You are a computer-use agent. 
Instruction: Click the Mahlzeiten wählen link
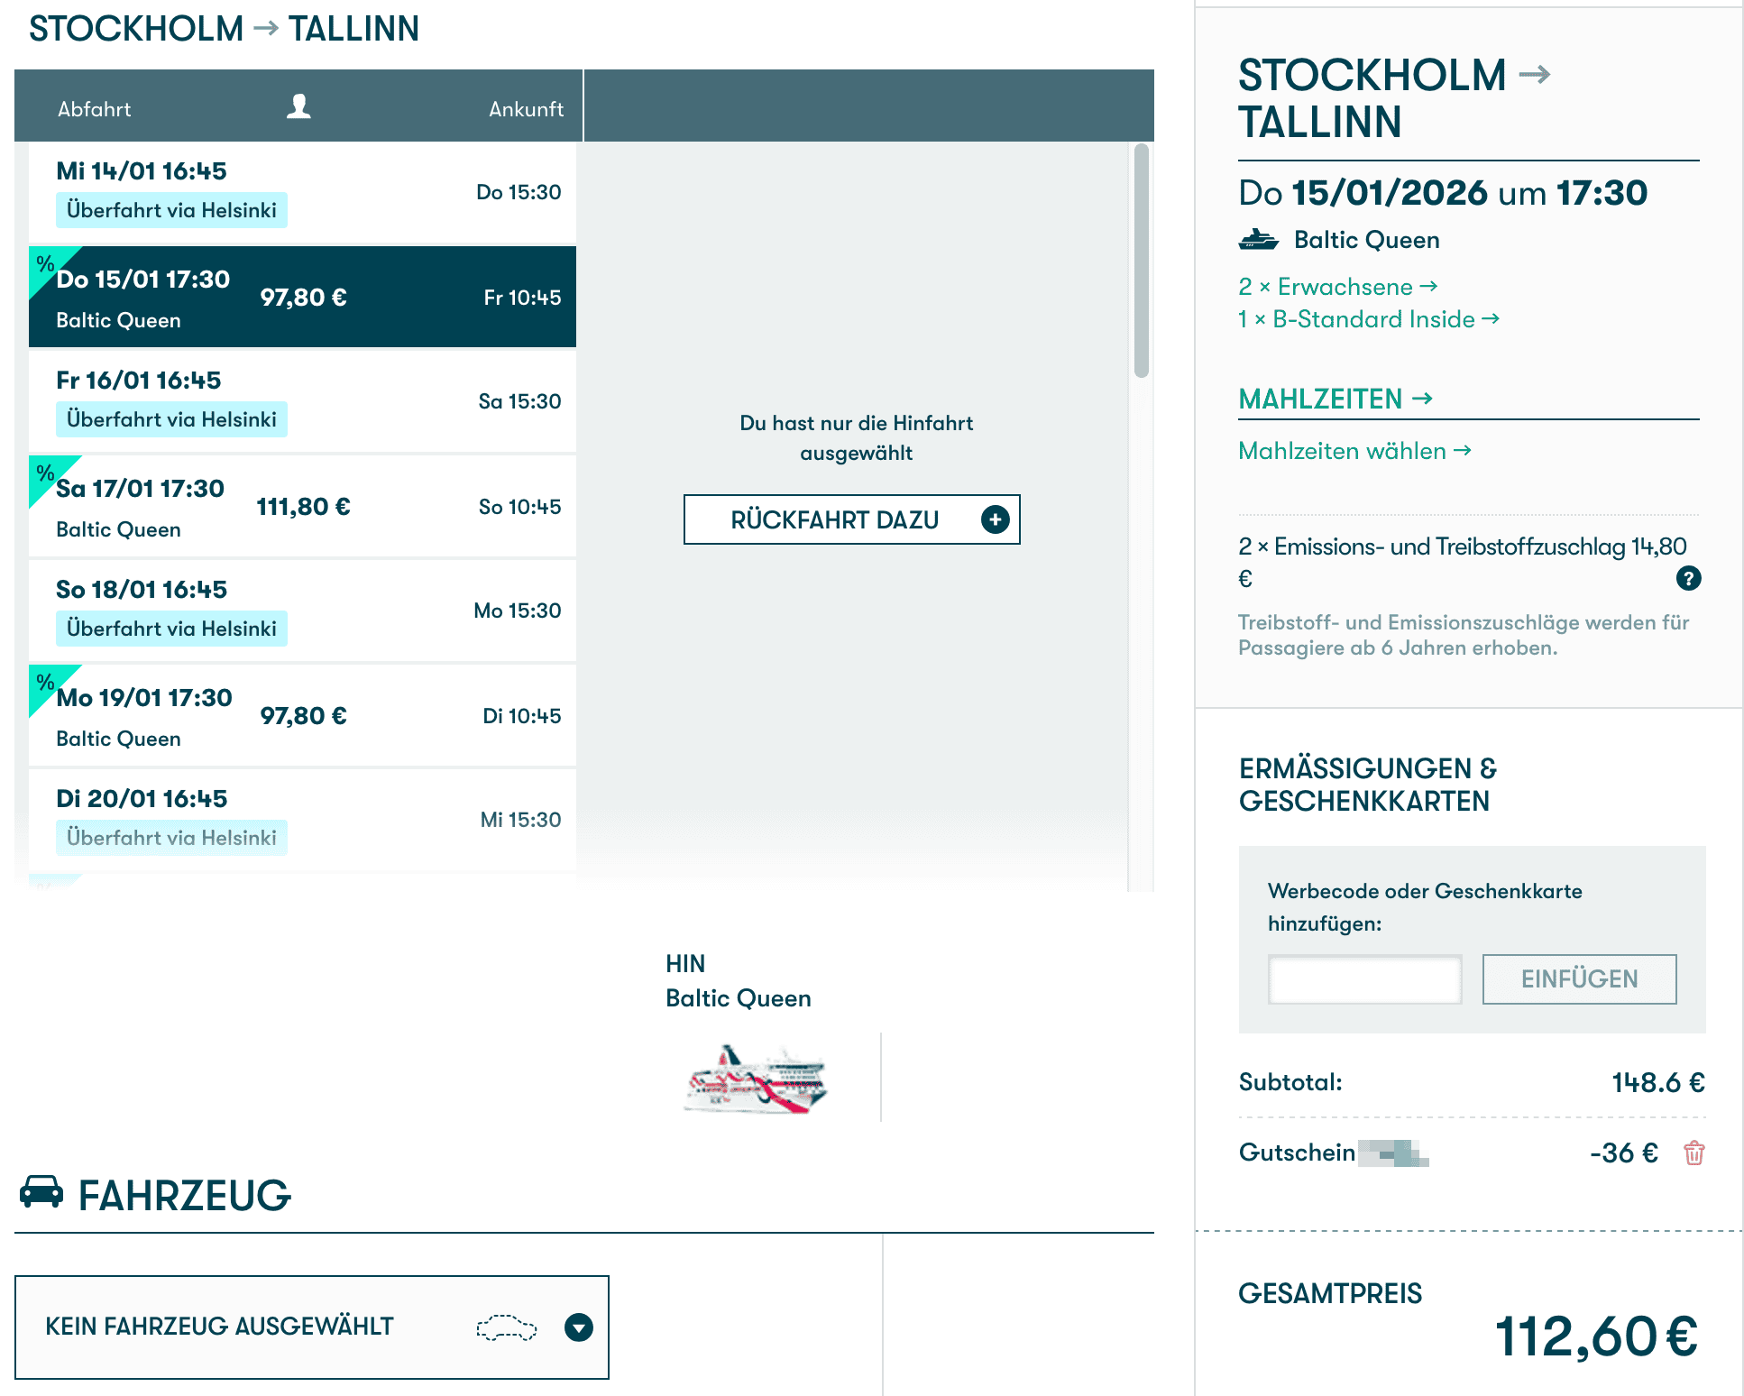[1354, 451]
